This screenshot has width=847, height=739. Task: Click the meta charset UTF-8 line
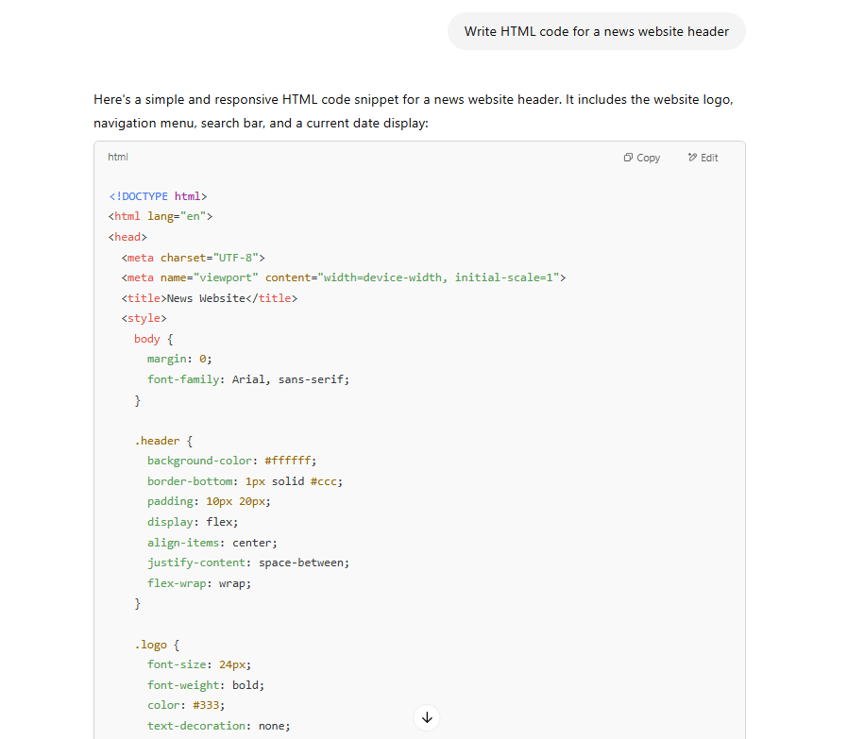194,258
